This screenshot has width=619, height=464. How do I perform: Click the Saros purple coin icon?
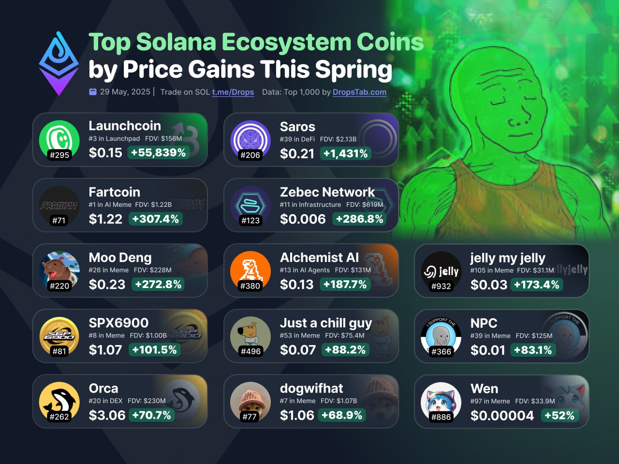click(250, 140)
